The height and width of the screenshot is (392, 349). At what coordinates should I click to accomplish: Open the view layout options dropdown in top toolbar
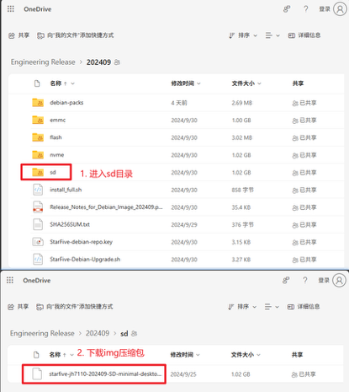coord(272,35)
